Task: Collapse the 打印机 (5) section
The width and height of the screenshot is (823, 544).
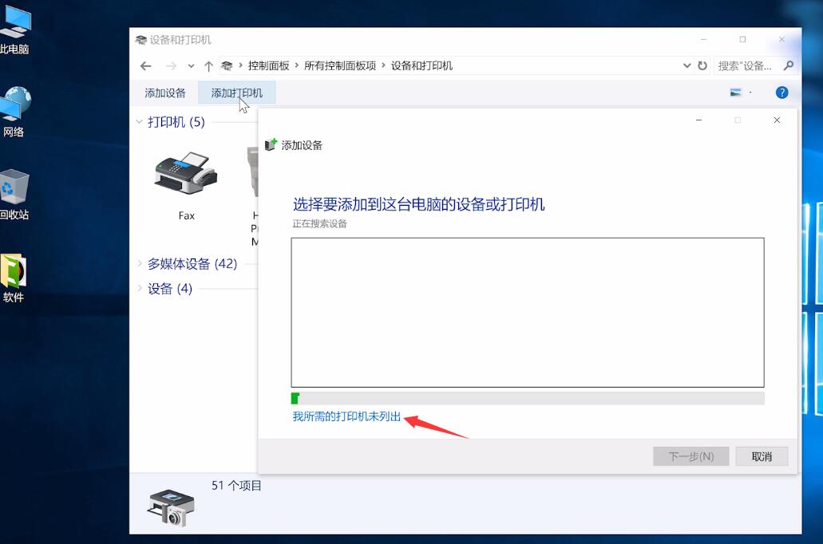Action: (x=140, y=121)
